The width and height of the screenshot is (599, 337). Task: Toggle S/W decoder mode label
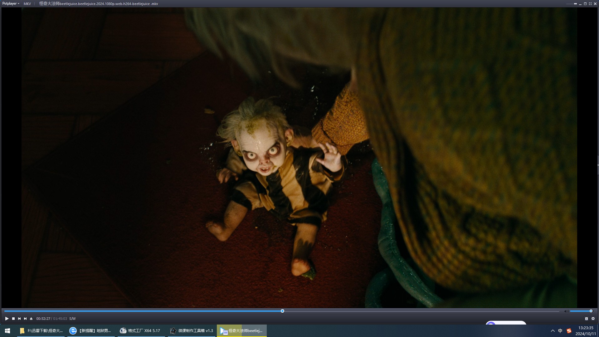(x=72, y=319)
